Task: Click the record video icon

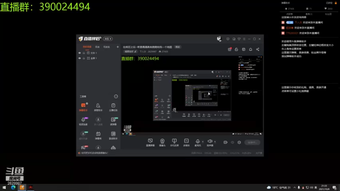Action: click(226, 142)
